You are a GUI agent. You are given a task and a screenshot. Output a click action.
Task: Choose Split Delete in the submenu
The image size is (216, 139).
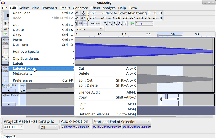click(106, 85)
